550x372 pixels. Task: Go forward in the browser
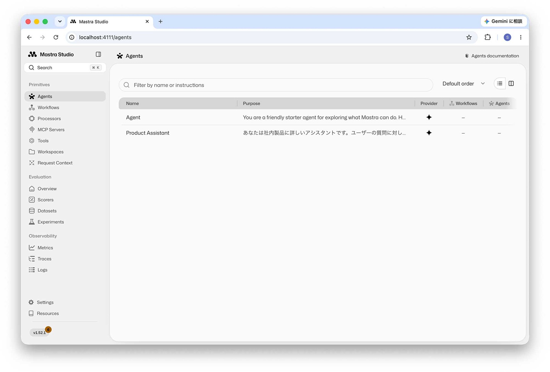coord(42,37)
